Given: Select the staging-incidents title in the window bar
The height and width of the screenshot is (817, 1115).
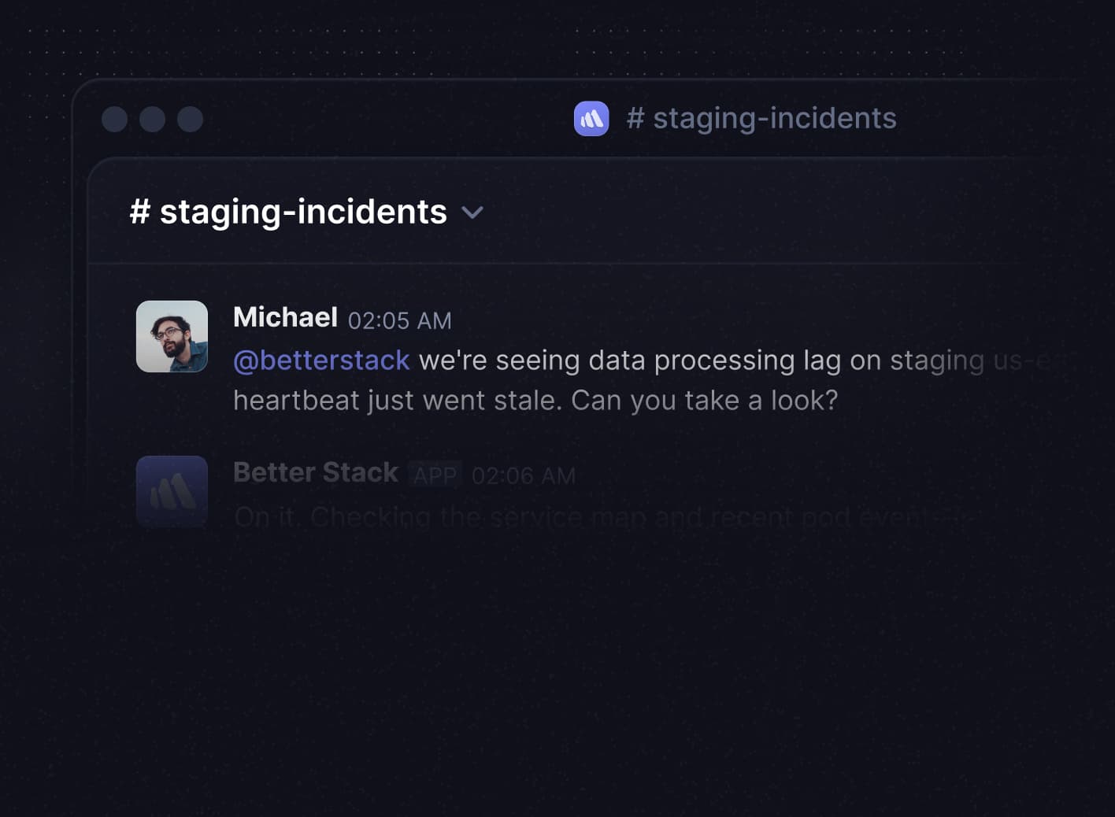Looking at the screenshot, I should tap(775, 119).
